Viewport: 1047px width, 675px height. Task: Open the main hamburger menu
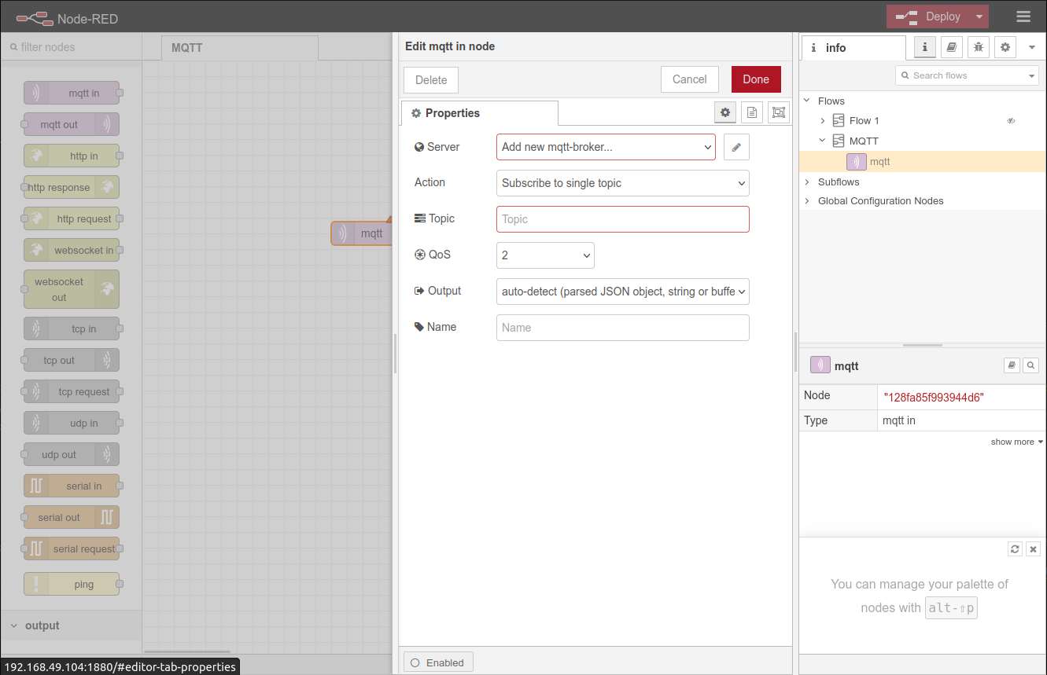[1023, 17]
